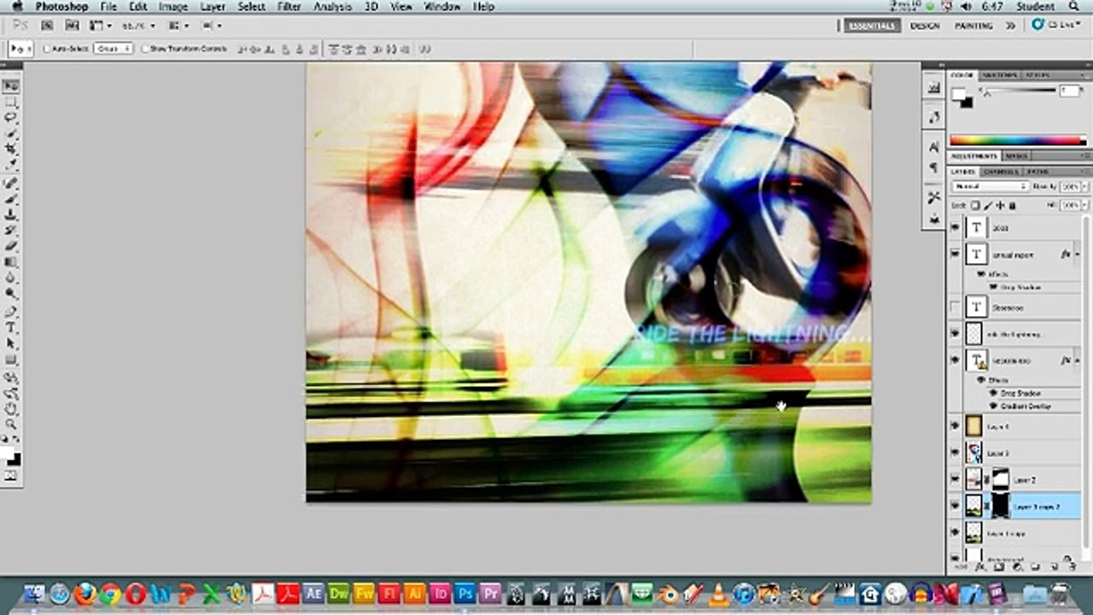The width and height of the screenshot is (1093, 615).
Task: Select the Eyedropper tool
Action: click(11, 164)
